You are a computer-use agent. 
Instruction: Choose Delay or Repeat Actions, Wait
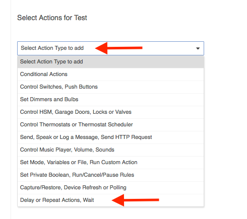[110, 200]
